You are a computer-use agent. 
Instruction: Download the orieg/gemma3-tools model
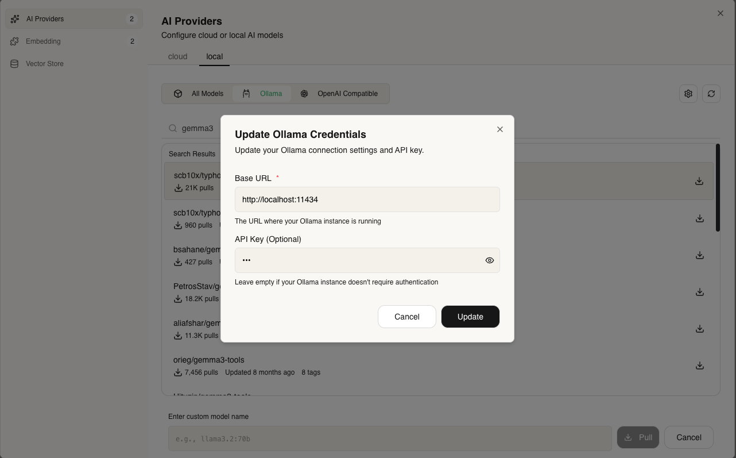coord(699,365)
